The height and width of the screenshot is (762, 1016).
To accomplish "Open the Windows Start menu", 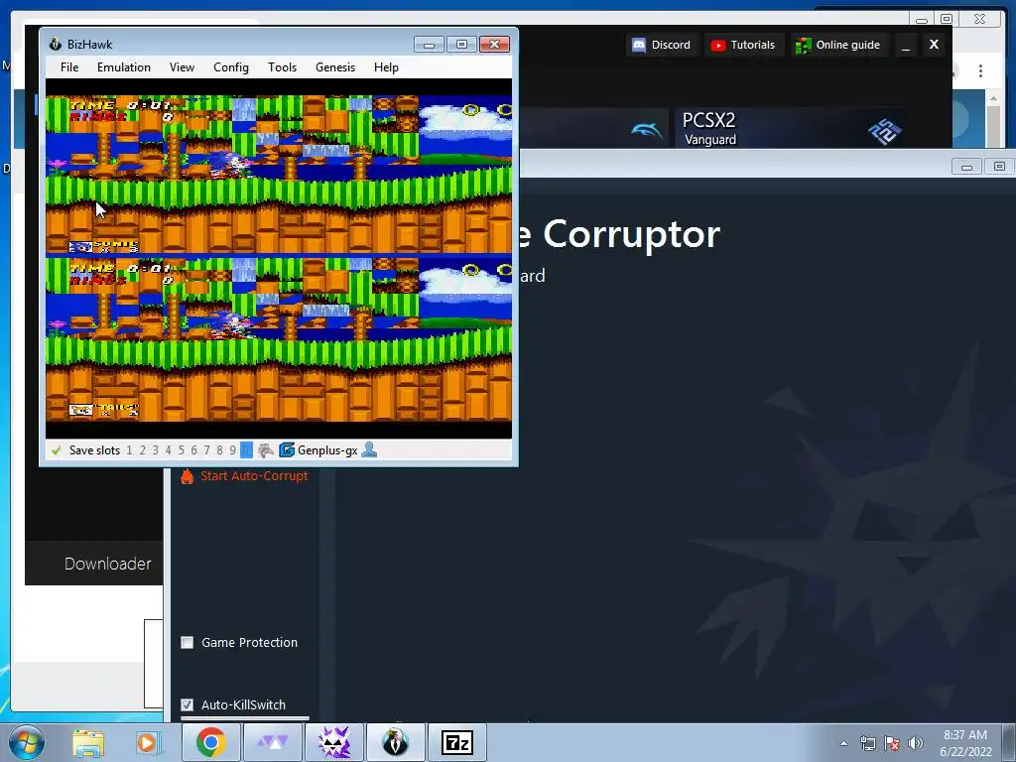I will [27, 742].
